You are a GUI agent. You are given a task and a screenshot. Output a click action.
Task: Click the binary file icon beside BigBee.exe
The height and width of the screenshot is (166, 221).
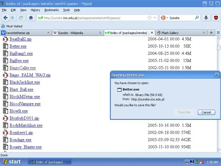tap(5, 61)
